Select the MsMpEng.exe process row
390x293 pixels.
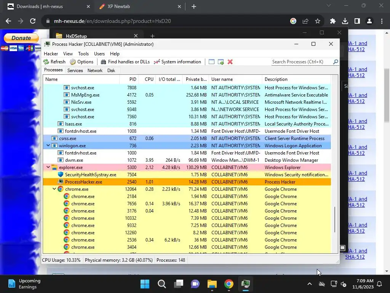pos(187,95)
